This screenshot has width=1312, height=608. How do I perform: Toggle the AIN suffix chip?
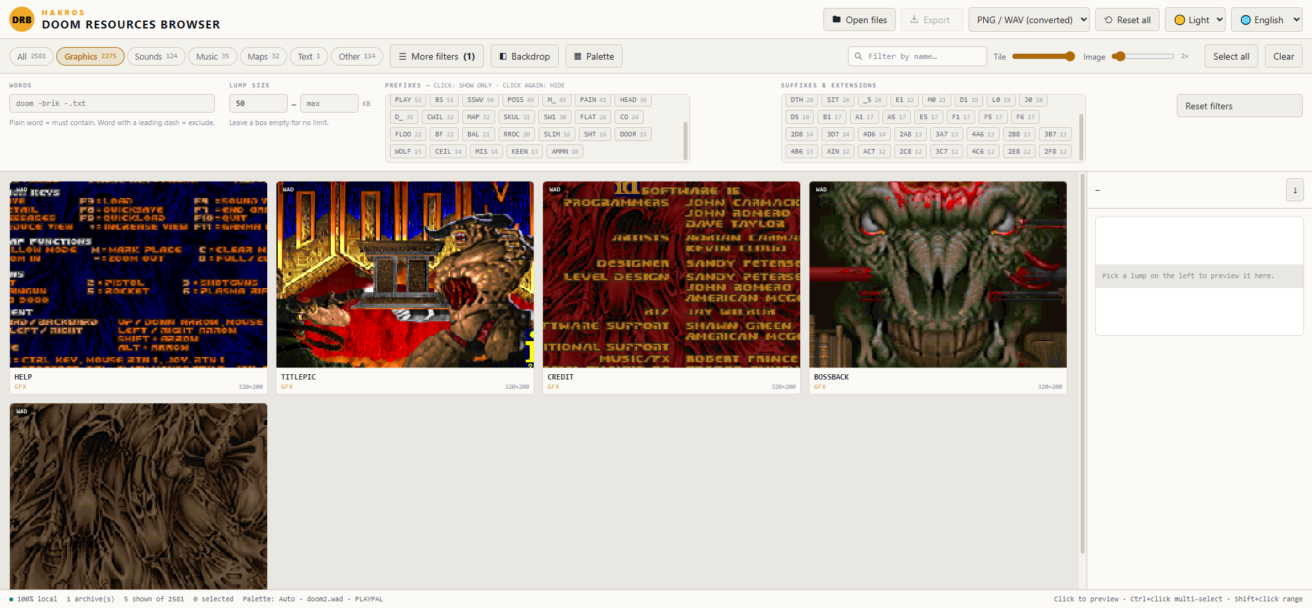pos(838,152)
